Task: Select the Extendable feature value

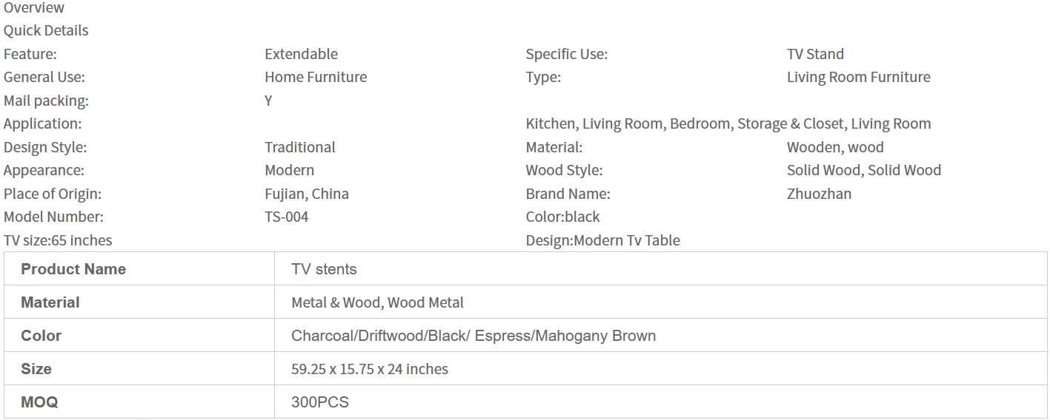Action: click(x=301, y=54)
